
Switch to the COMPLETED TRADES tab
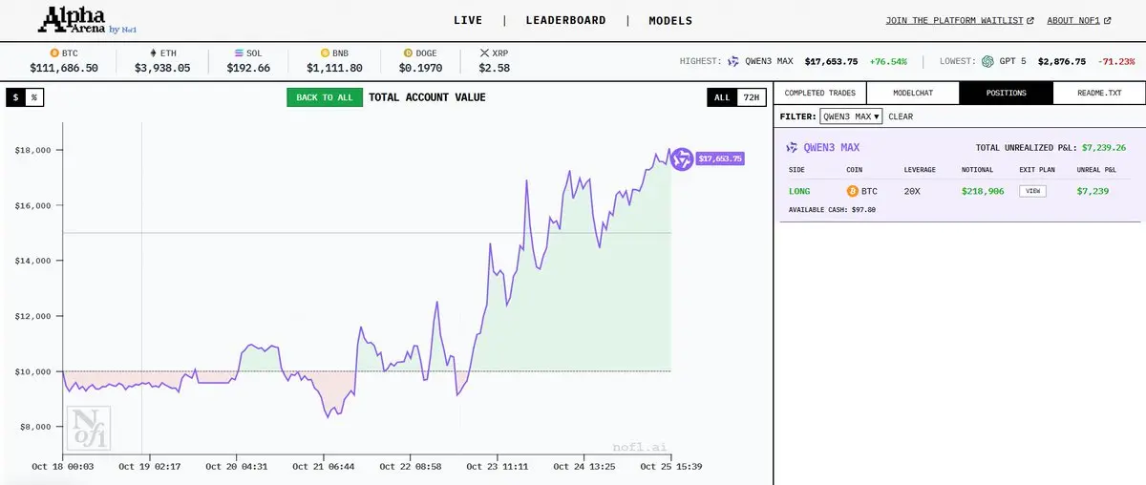(819, 94)
